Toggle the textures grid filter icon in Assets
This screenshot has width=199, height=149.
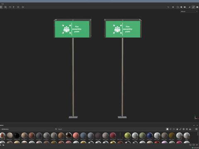point(187,129)
